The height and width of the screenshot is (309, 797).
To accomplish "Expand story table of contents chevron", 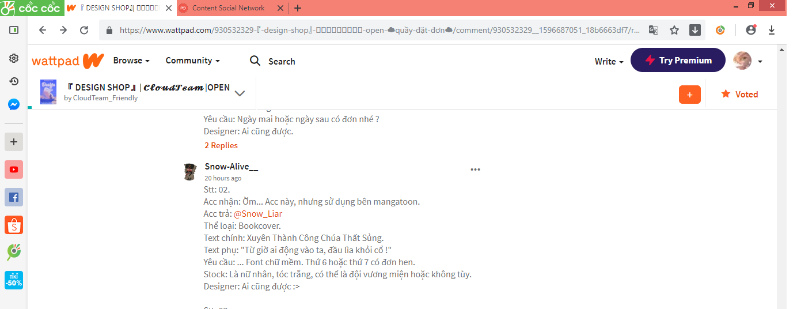I will (x=240, y=93).
